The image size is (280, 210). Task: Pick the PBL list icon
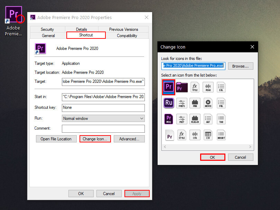(221, 103)
